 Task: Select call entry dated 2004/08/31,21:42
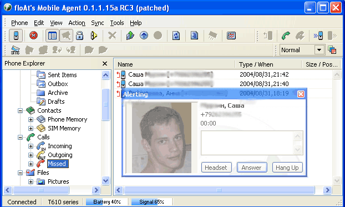coord(224,75)
